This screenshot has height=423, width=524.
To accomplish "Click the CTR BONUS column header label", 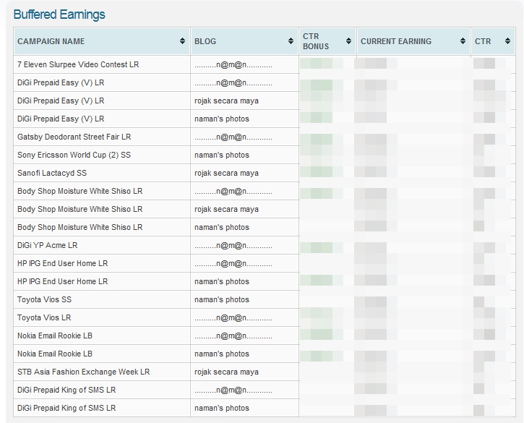I will click(316, 41).
